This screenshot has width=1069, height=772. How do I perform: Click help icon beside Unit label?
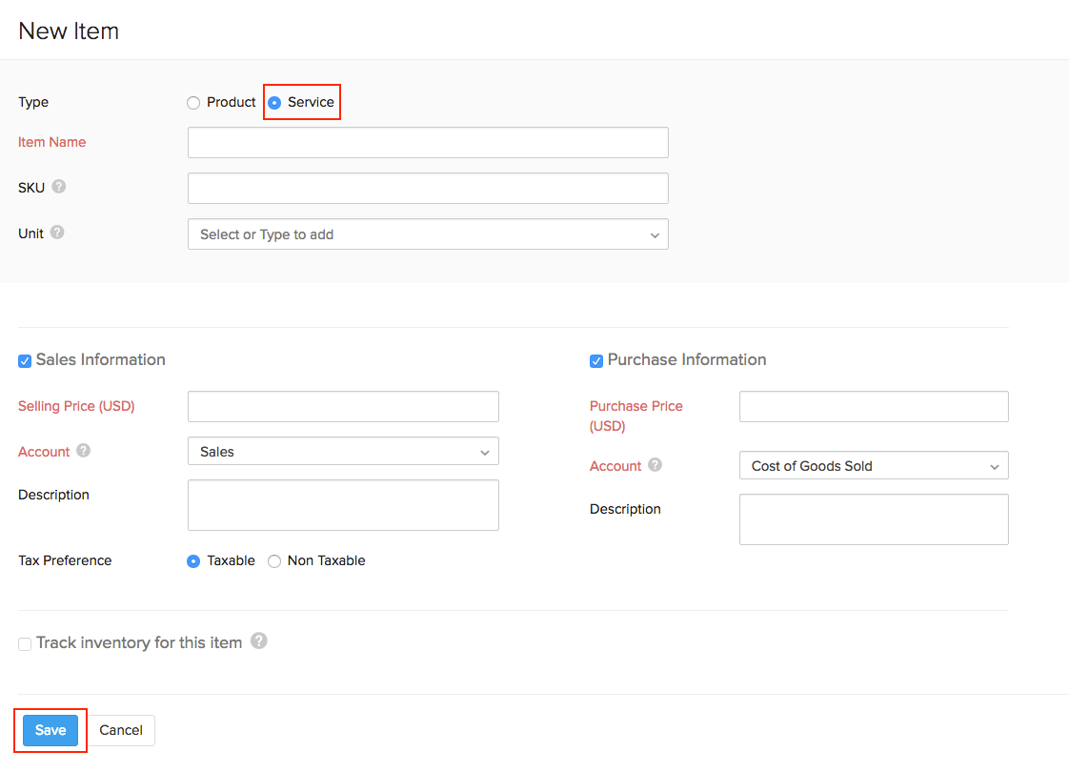(x=57, y=233)
